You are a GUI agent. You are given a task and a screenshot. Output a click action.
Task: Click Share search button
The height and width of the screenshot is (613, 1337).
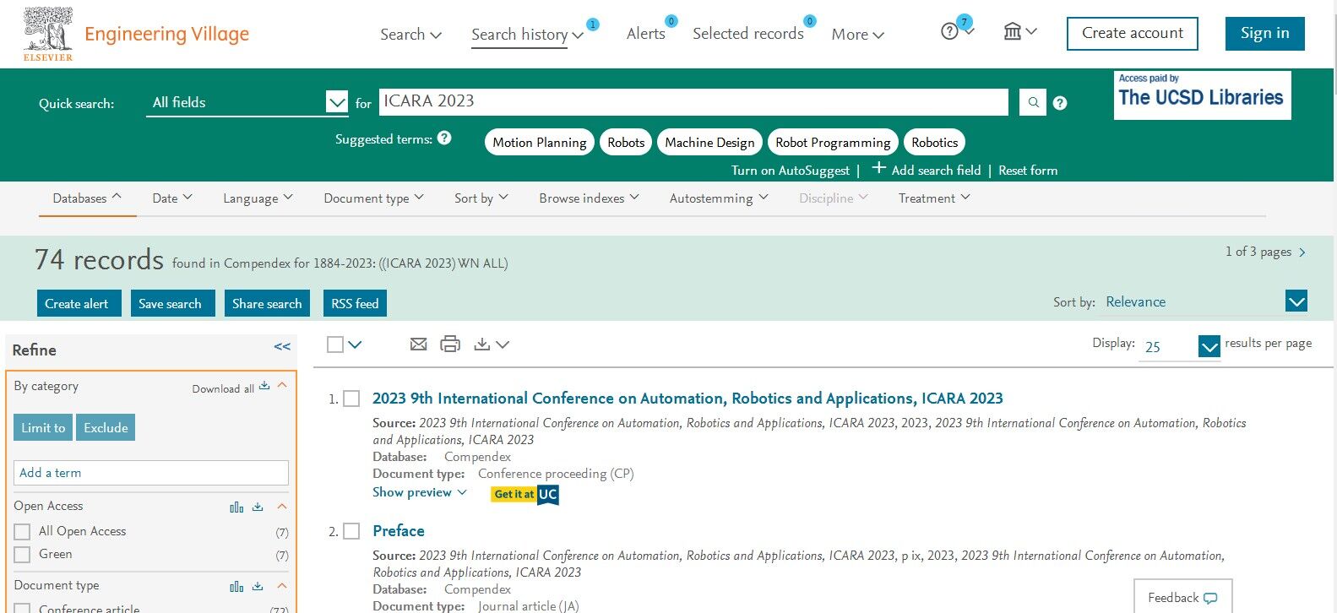click(267, 304)
